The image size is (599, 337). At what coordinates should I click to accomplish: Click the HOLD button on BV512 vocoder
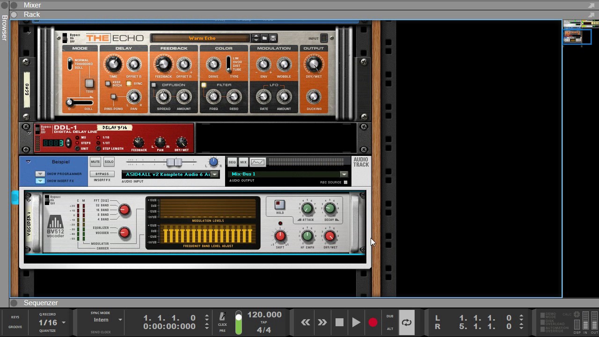click(x=279, y=205)
